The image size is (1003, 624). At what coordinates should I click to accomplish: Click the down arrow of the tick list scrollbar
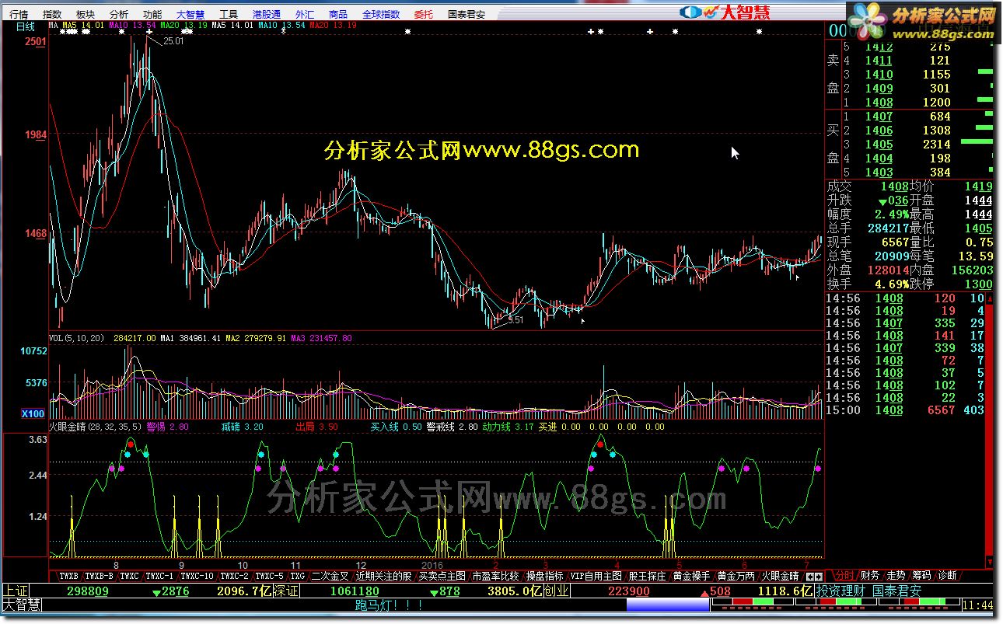pos(991,563)
